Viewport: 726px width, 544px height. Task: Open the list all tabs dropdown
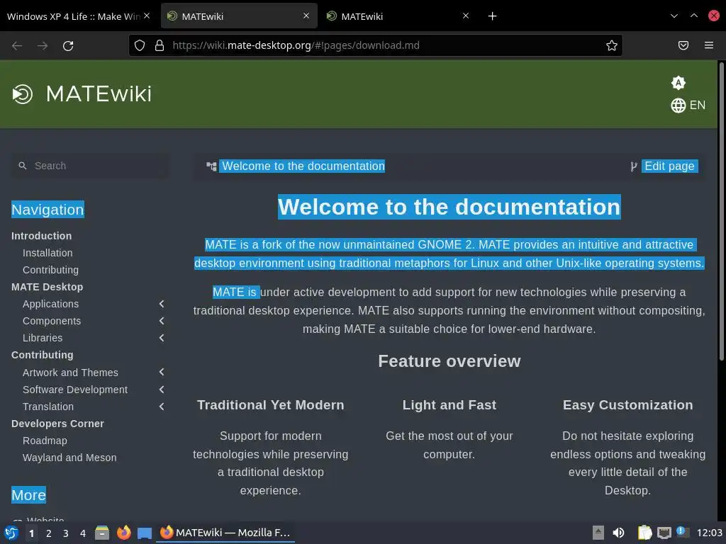pos(674,16)
